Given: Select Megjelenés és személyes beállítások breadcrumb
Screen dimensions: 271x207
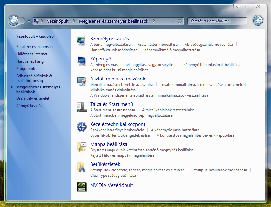Looking at the screenshot, I should [114, 21].
